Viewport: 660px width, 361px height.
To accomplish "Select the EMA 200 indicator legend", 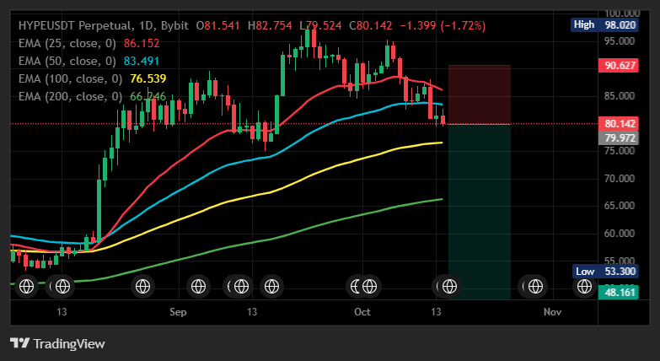I will pyautogui.click(x=92, y=96).
